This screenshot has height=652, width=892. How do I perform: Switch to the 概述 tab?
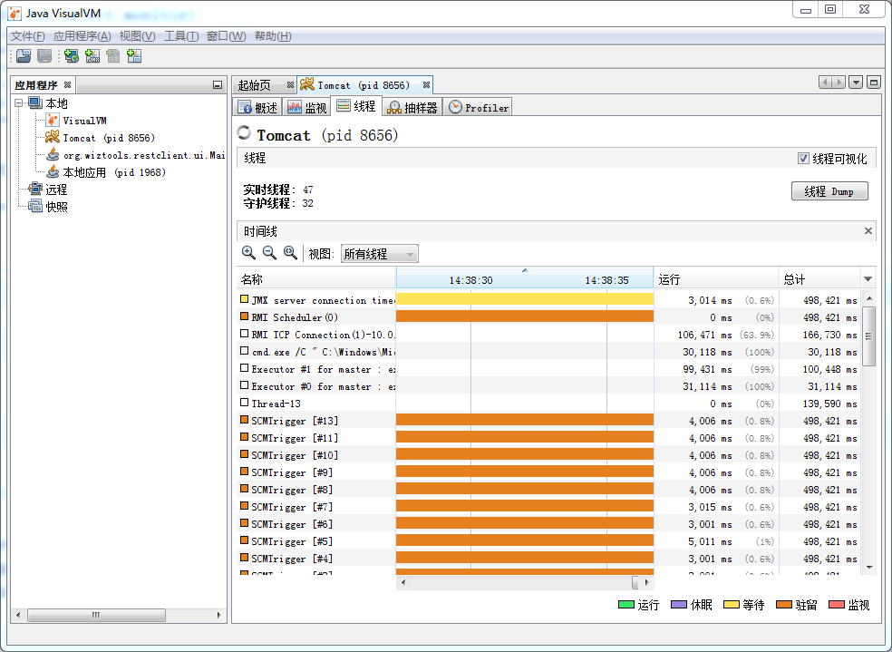(257, 107)
